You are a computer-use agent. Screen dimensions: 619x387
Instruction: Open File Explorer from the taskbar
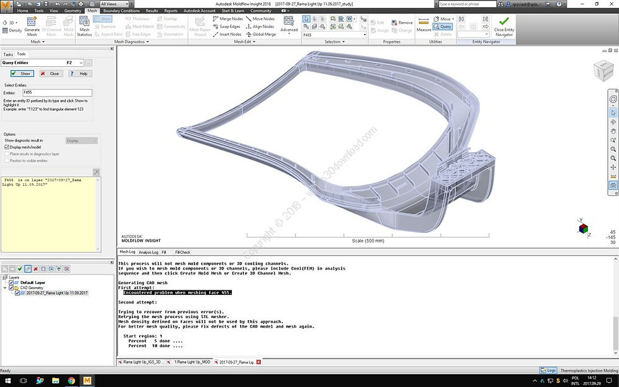pyautogui.click(x=56, y=381)
